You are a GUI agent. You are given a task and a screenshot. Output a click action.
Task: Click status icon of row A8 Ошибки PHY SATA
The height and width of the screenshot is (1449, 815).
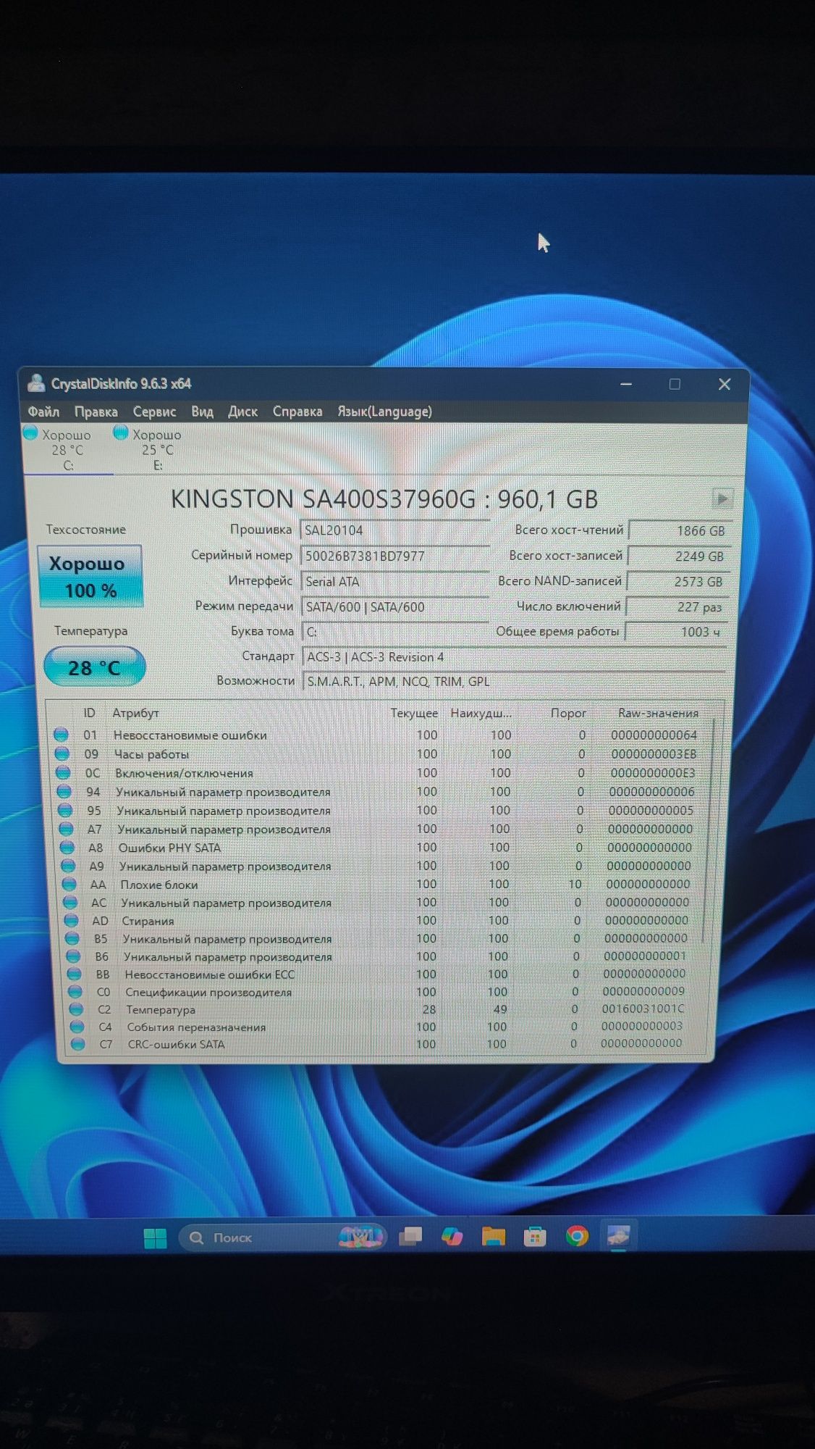[x=67, y=847]
